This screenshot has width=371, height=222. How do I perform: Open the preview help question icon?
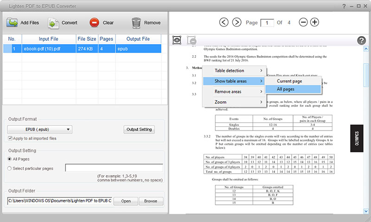[x=361, y=40]
